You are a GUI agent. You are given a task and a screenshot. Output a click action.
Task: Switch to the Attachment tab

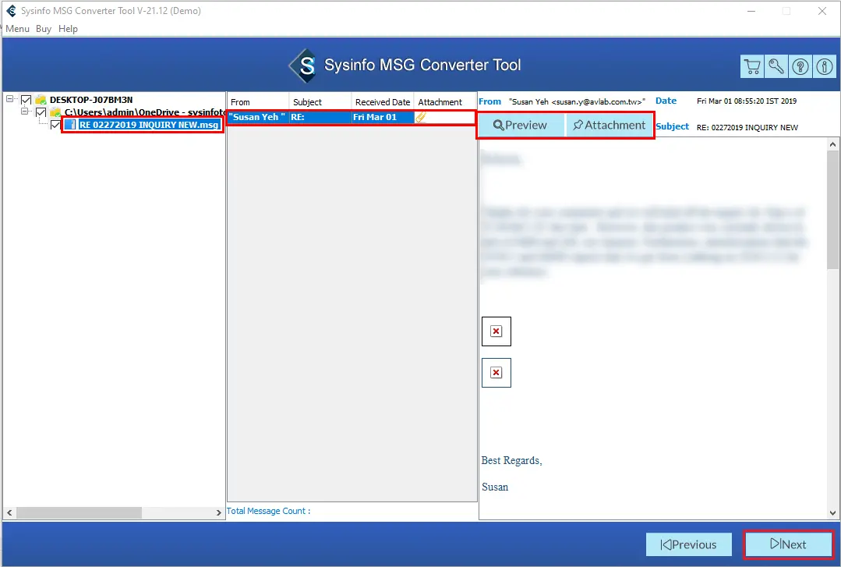(609, 125)
